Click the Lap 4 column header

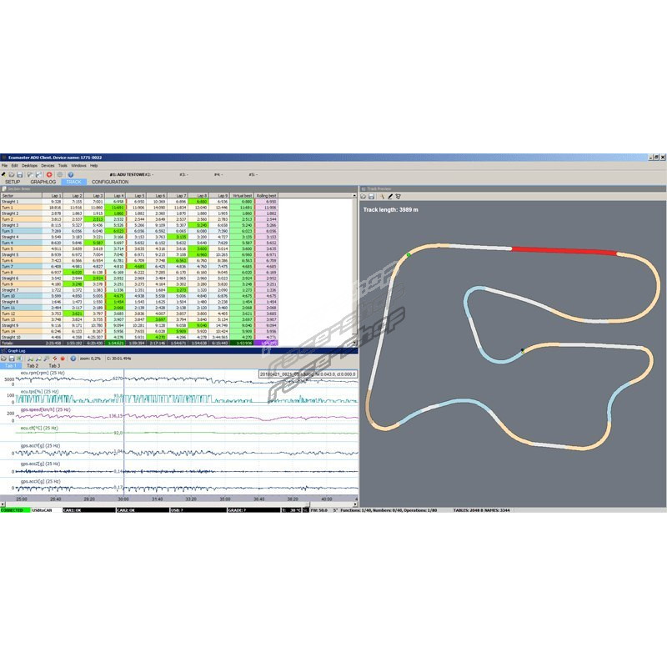[118, 195]
